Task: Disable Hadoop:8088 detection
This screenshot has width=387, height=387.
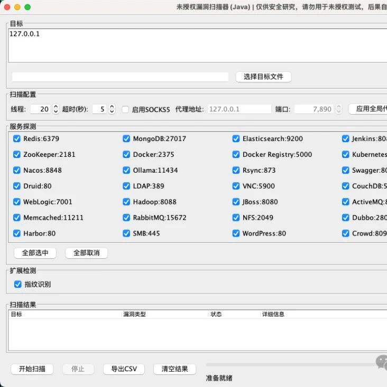Action: (x=126, y=202)
